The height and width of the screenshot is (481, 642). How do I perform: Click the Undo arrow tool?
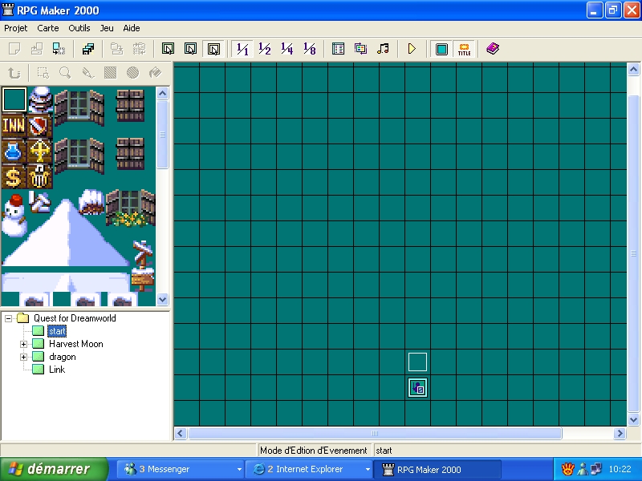pyautogui.click(x=14, y=73)
